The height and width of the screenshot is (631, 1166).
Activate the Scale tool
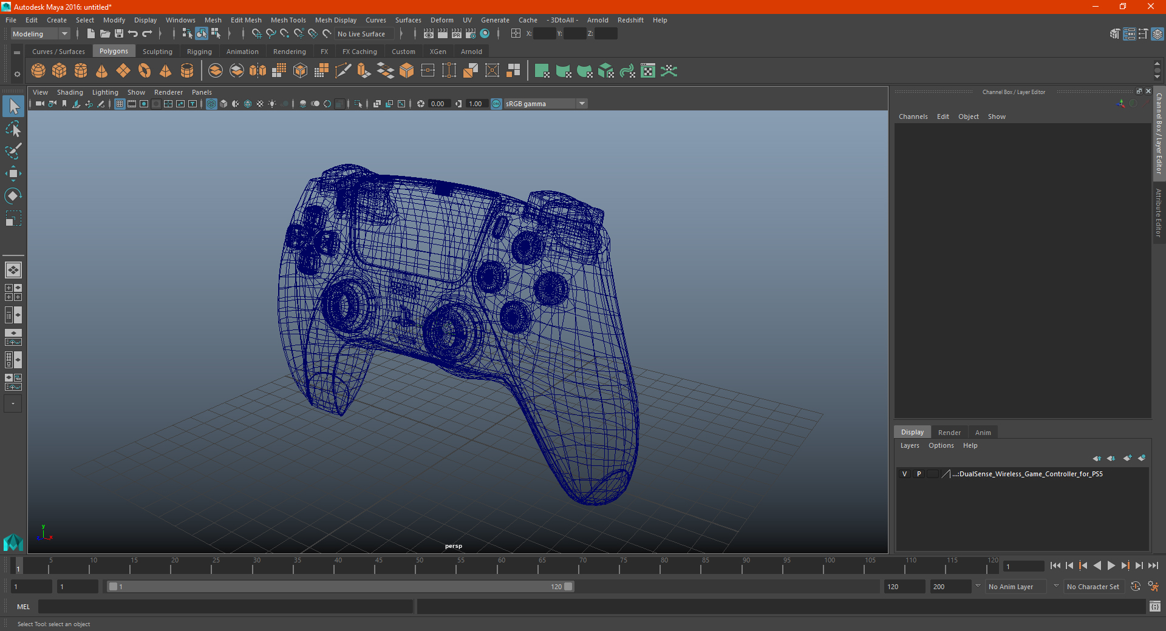[13, 218]
